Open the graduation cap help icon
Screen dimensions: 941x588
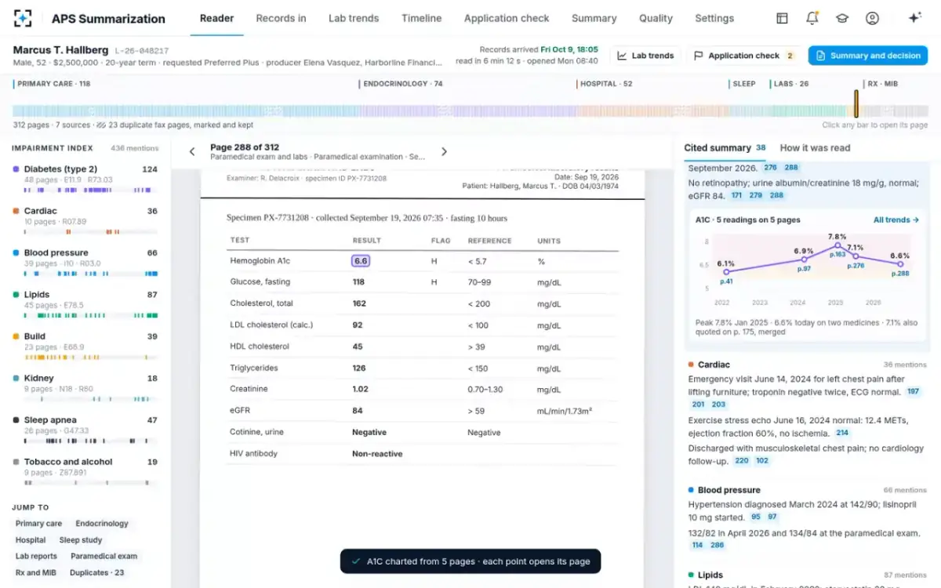(x=842, y=18)
